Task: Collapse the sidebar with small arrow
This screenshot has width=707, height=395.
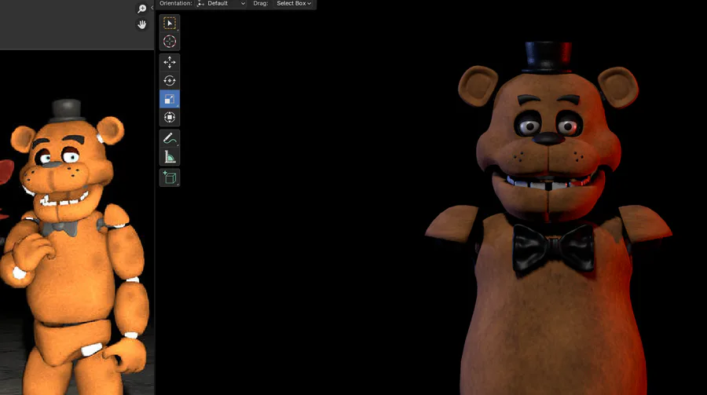Action: pyautogui.click(x=152, y=8)
